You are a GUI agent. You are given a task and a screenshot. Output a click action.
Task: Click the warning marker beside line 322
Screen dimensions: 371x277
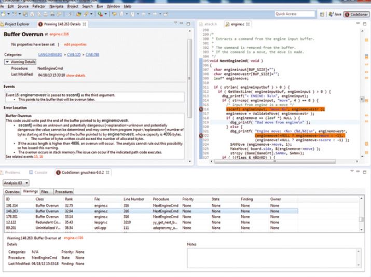coord(201,135)
